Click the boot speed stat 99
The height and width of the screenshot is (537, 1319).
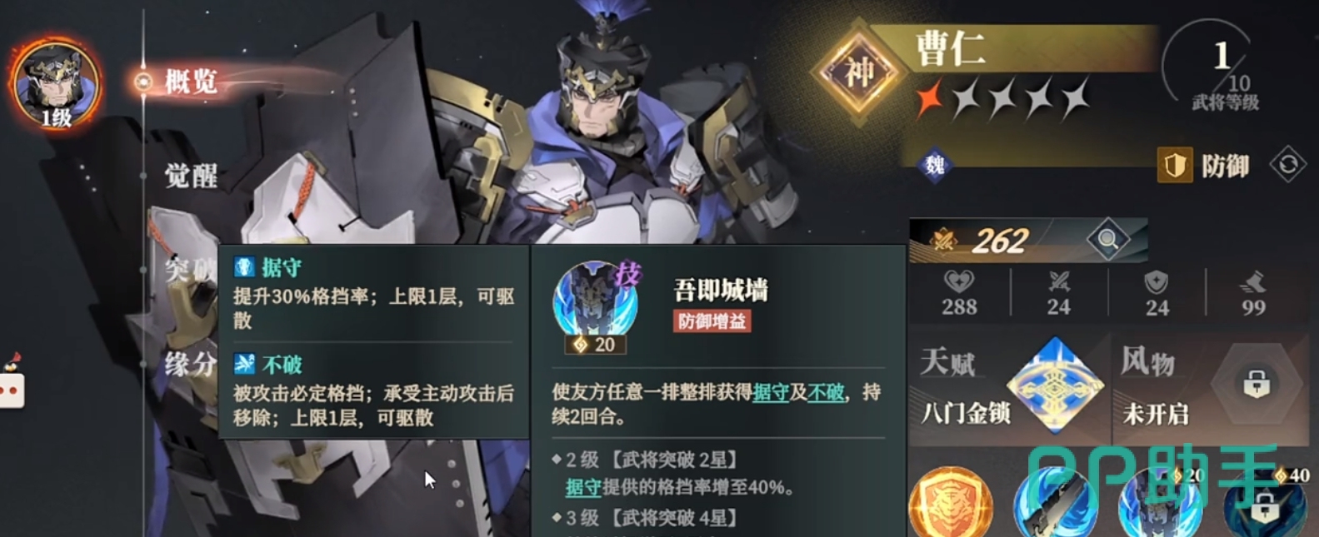pos(1253,294)
